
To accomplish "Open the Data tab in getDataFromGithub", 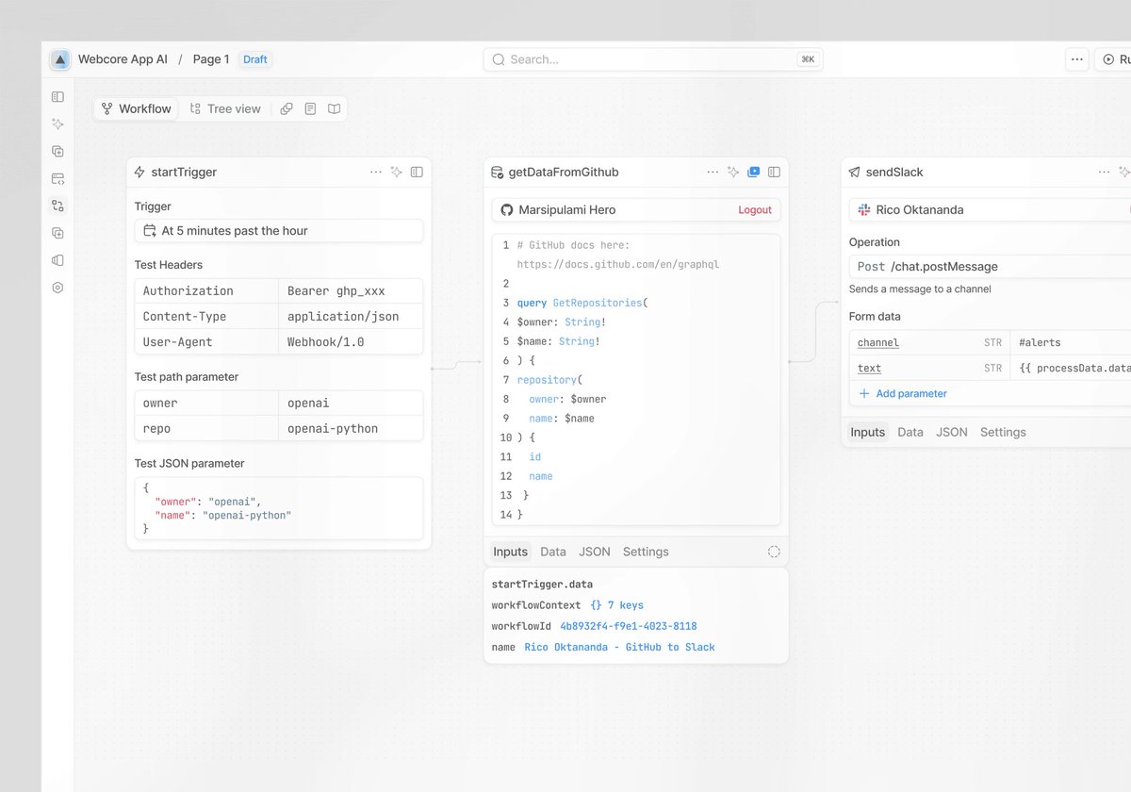I will click(x=553, y=552).
